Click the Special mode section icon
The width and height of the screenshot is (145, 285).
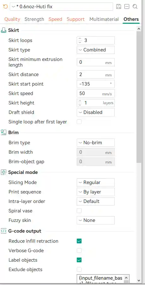(x=4, y=172)
